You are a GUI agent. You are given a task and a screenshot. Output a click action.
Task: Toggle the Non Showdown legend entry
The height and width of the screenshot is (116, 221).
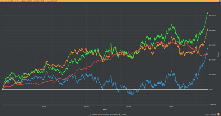(x=104, y=114)
